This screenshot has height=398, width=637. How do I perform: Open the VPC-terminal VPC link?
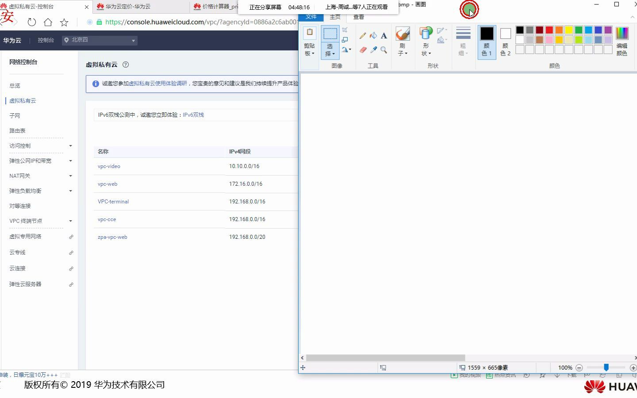tap(113, 202)
